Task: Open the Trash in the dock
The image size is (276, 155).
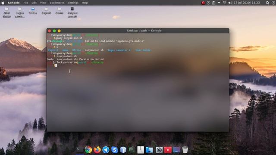Action: [185, 150]
